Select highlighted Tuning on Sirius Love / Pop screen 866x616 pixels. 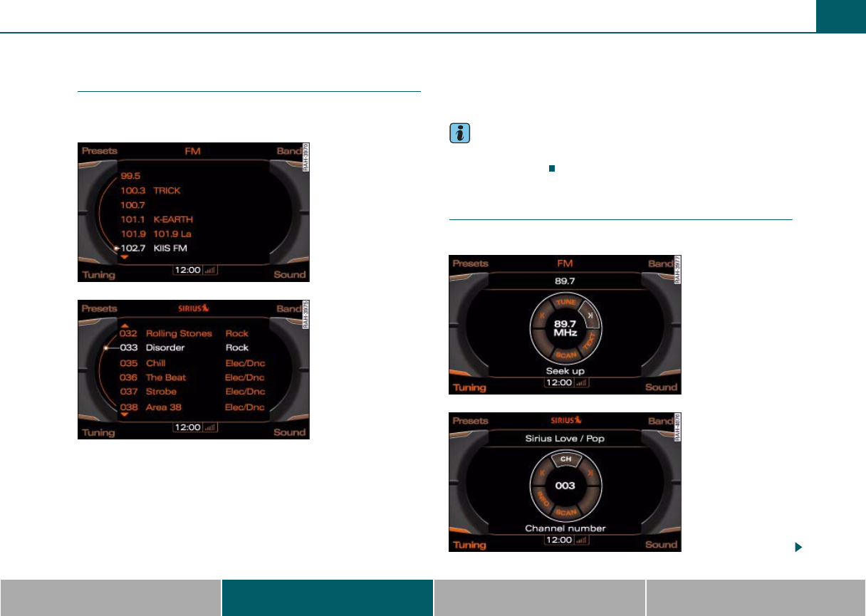pyautogui.click(x=469, y=545)
